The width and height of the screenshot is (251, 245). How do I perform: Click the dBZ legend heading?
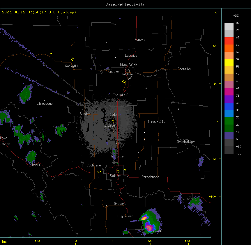click(x=236, y=15)
